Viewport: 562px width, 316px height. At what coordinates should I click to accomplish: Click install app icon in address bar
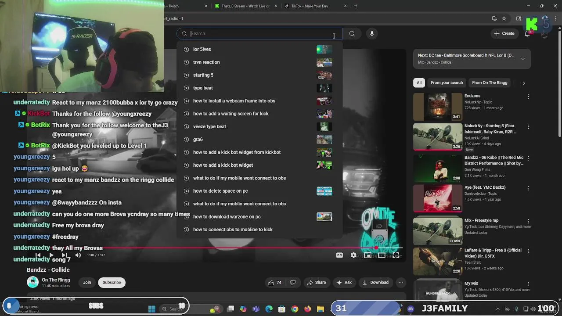494,18
